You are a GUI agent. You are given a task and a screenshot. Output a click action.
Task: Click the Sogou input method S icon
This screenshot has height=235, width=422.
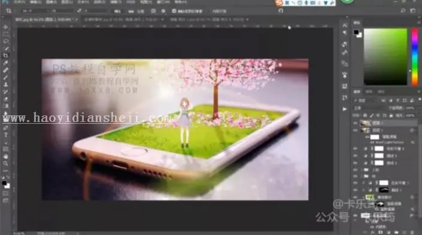pos(279,3)
